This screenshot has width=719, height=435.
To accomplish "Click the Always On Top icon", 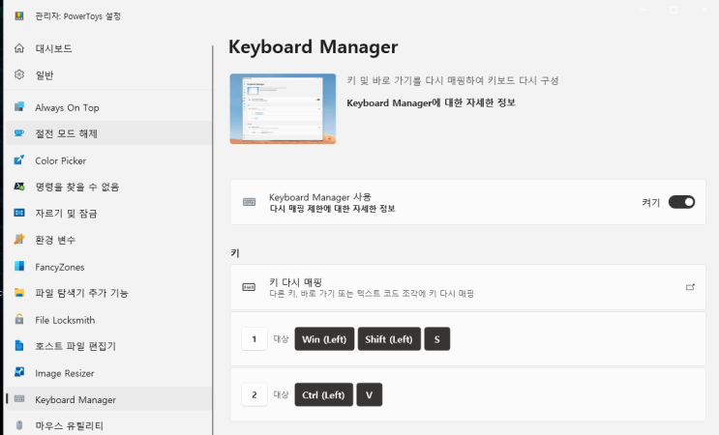I will point(18,107).
